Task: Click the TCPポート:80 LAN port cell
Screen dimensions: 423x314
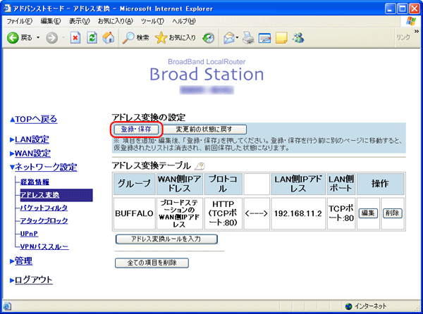Action: coord(341,213)
